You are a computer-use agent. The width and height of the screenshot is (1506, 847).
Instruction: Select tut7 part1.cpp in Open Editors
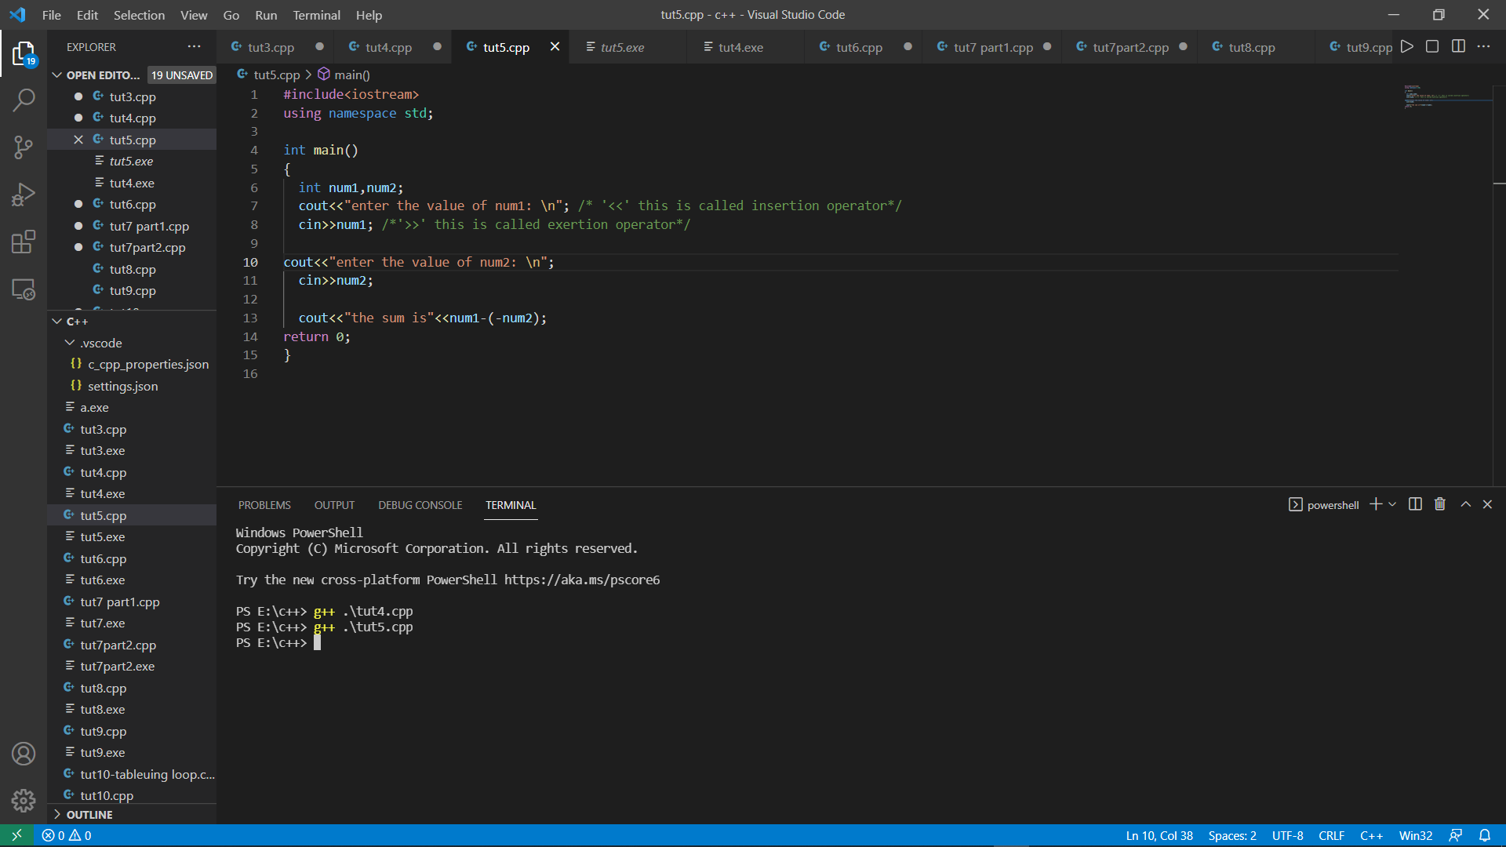pos(132,226)
